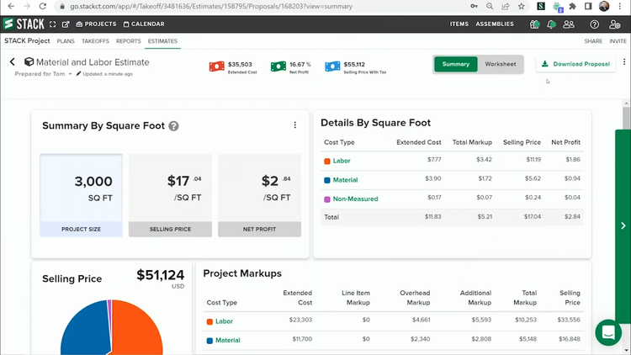Open the team members icon
The width and height of the screenshot is (631, 355).
(569, 24)
